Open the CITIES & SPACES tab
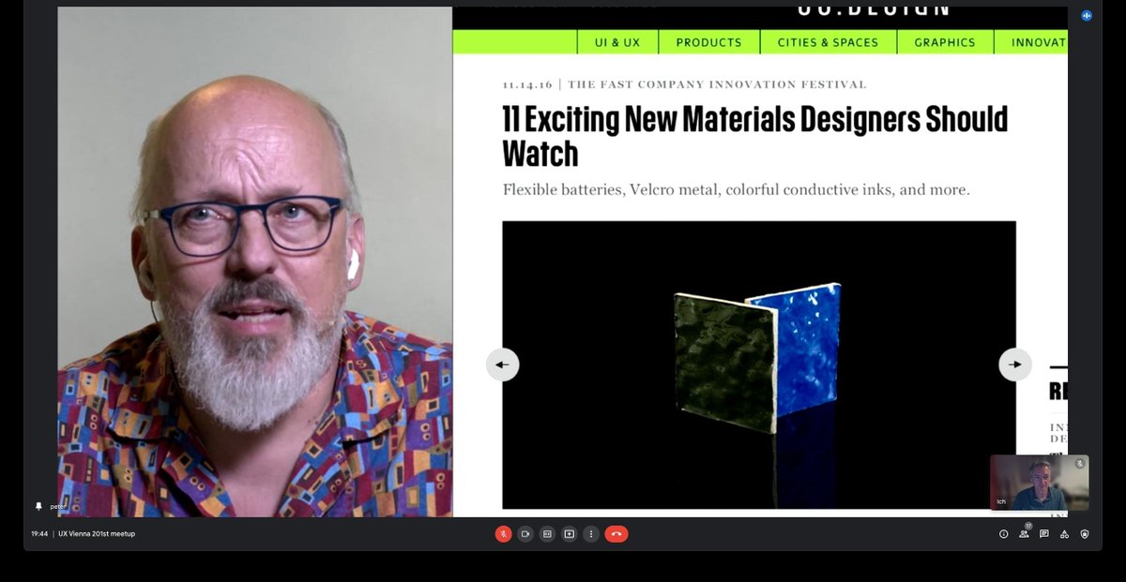 point(828,42)
